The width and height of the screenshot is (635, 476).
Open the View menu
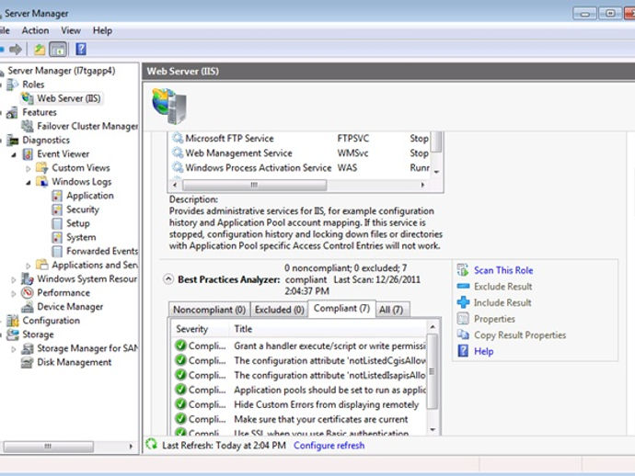pyautogui.click(x=71, y=30)
